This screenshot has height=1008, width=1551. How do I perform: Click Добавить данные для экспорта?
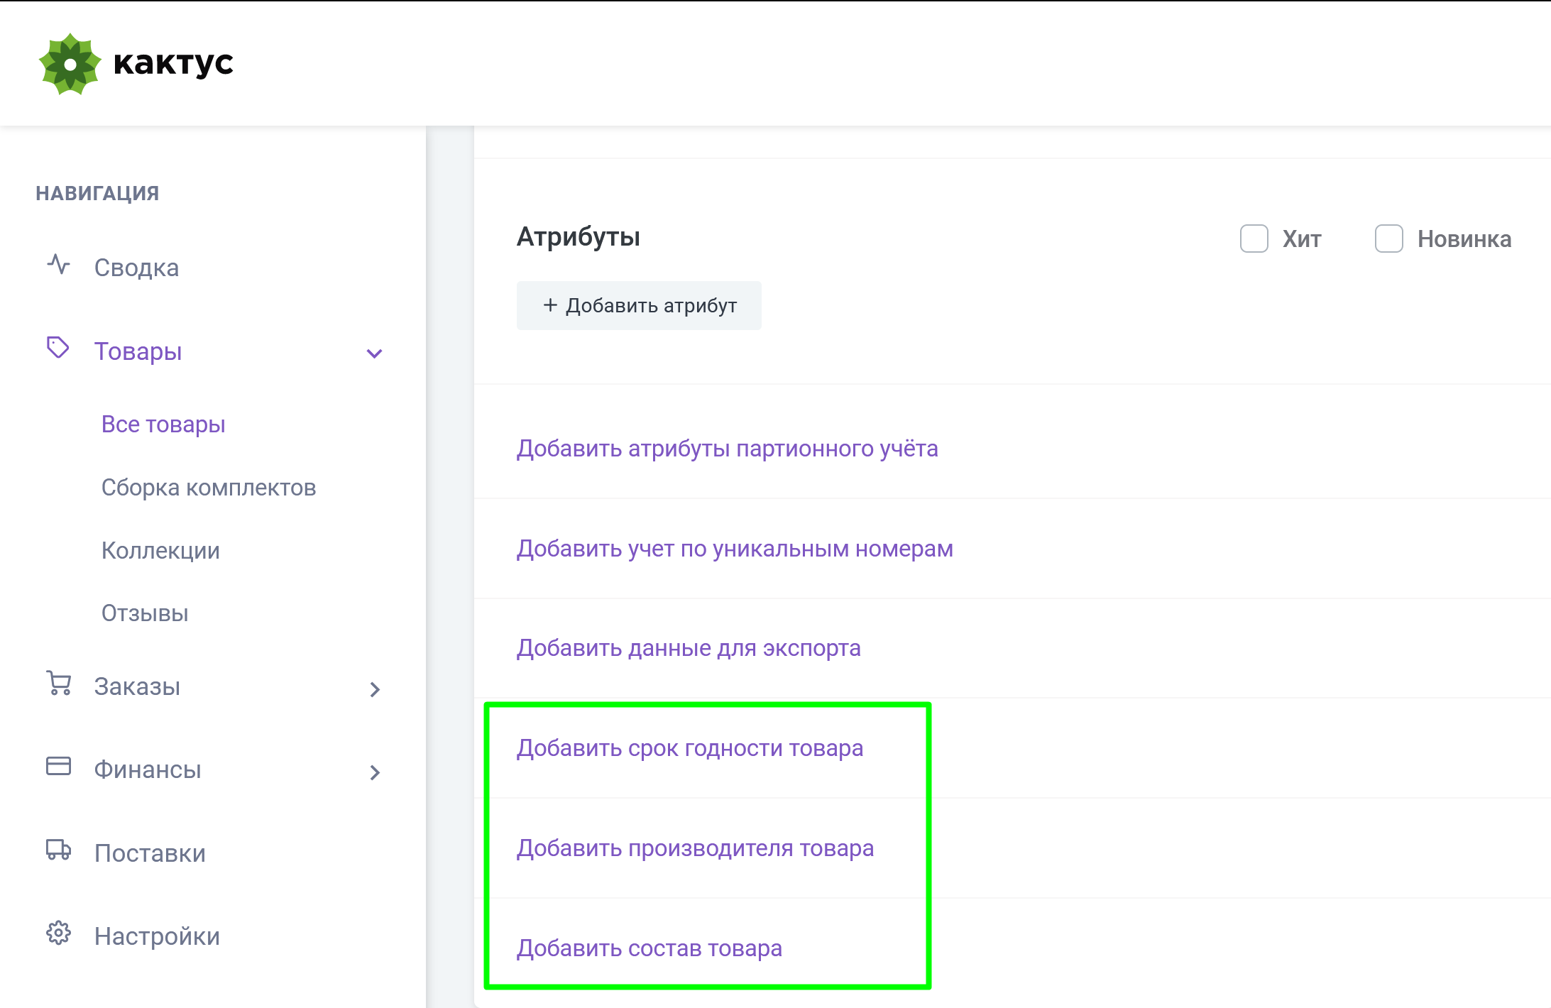coord(688,648)
